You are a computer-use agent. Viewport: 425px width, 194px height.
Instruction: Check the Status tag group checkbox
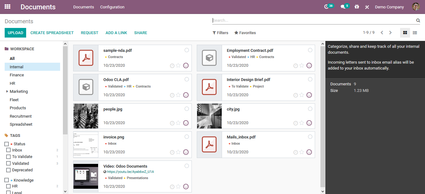[x=7, y=144]
